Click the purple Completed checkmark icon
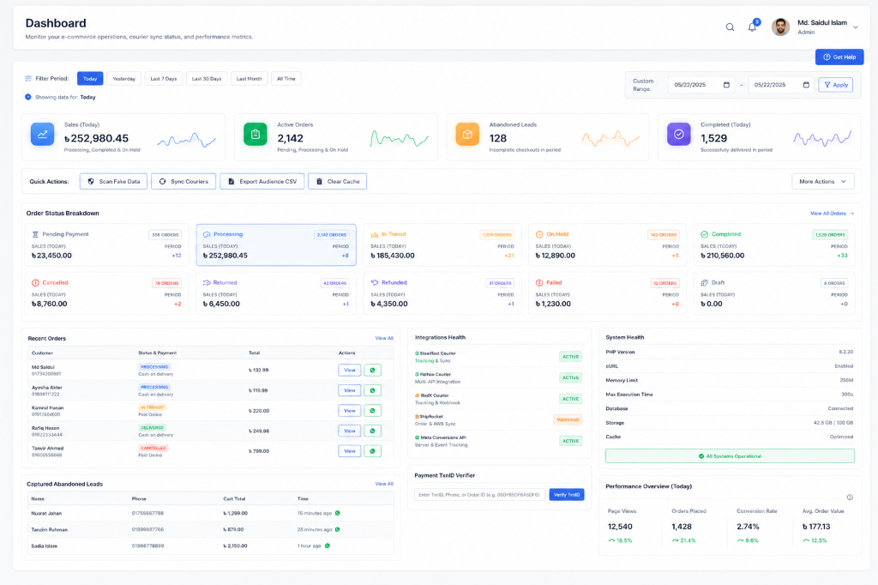 (x=679, y=134)
